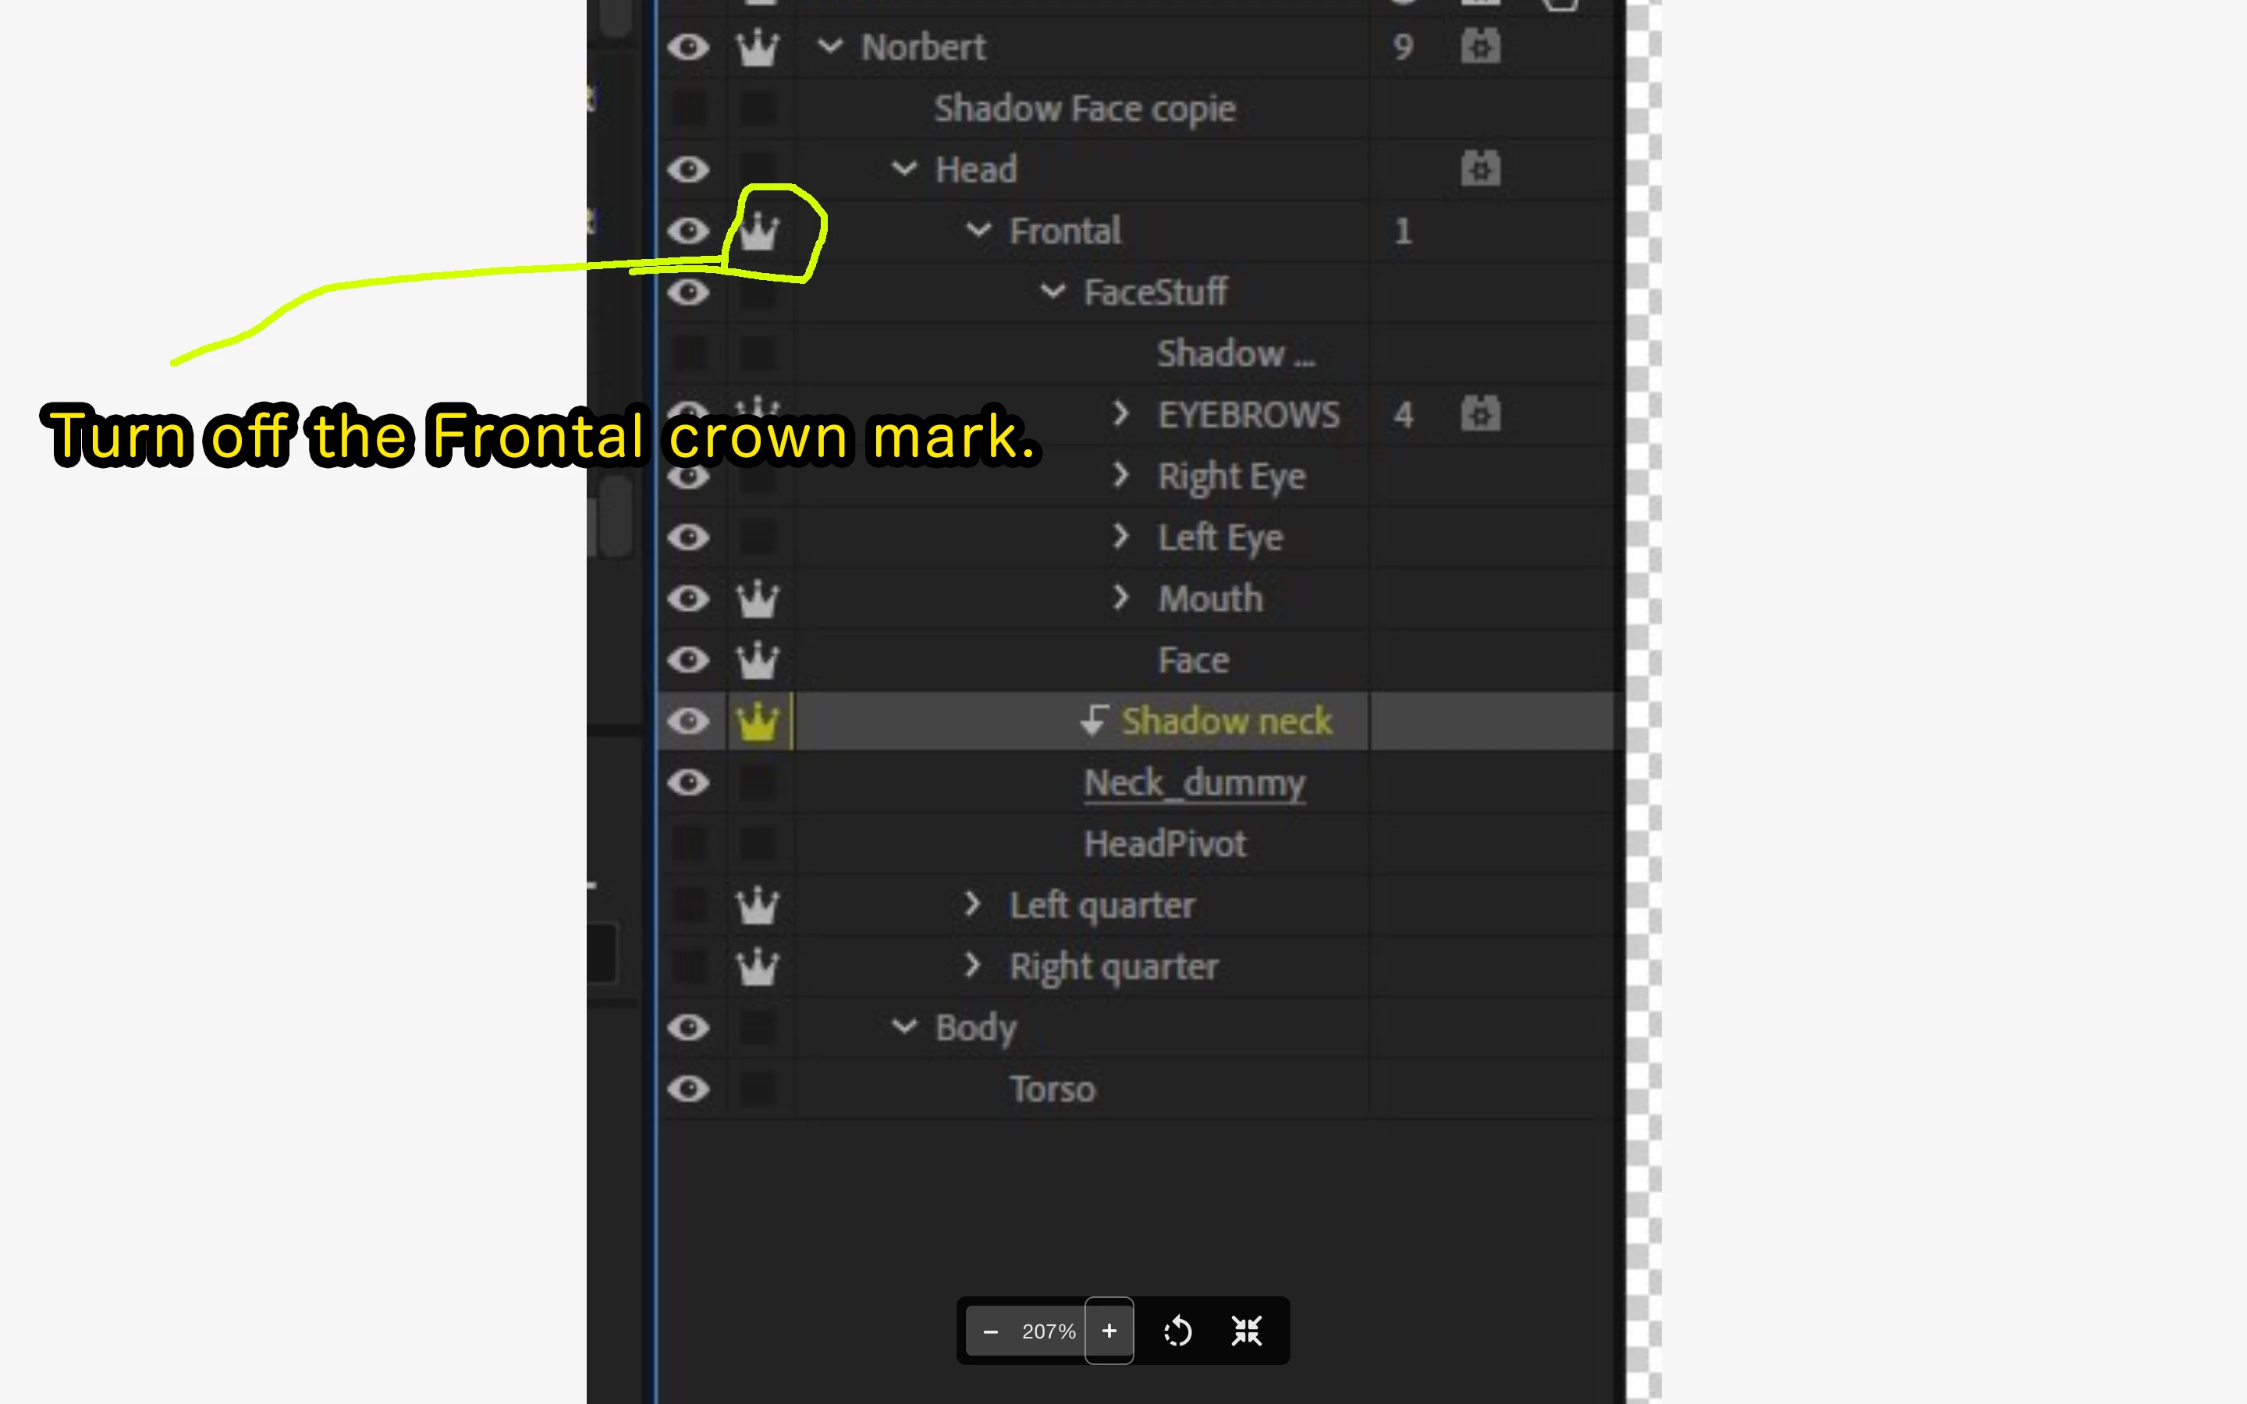The image size is (2247, 1404).
Task: Click the Norbert crown icon
Action: point(758,48)
